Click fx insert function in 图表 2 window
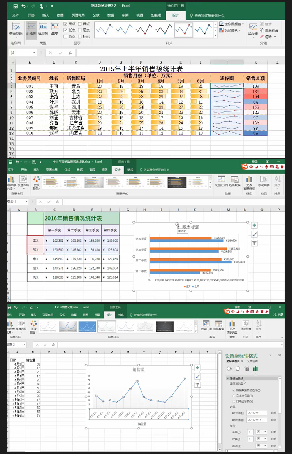Image resolution: width=292 pixels, height=454 pixels. [53, 344]
